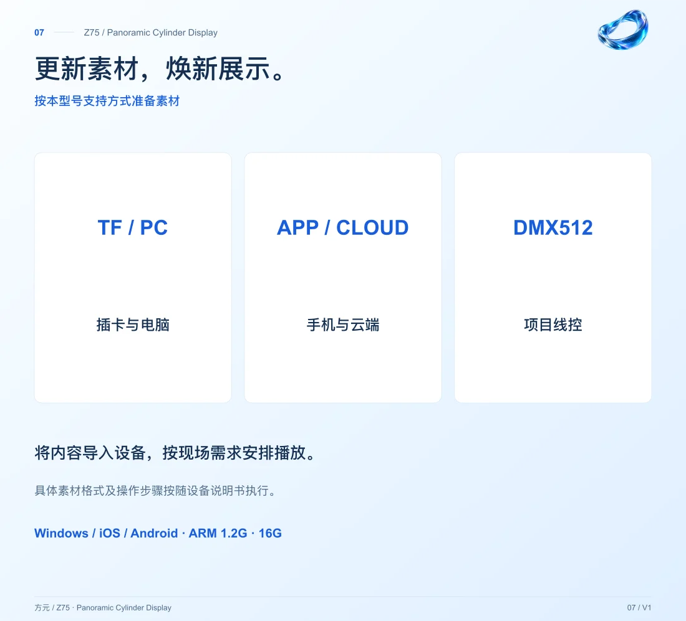Click note 具体素材格式及操作步骤按随设备说明书执行。
This screenshot has height=621, width=686.
click(x=156, y=491)
